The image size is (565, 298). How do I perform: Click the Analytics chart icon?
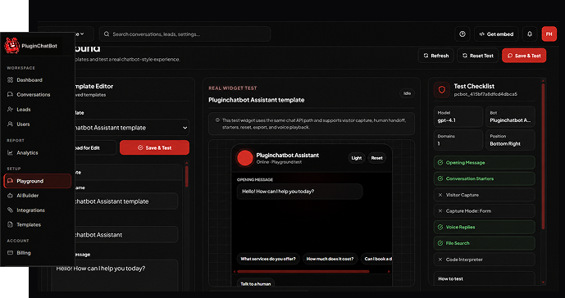pos(10,152)
